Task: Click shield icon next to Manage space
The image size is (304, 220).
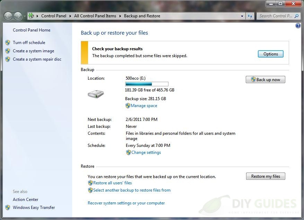Action: click(128, 106)
